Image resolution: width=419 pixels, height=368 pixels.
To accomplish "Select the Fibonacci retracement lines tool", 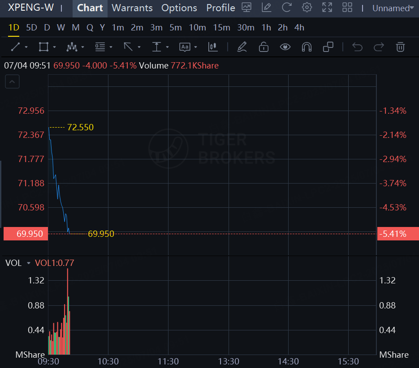I will pos(100,47).
